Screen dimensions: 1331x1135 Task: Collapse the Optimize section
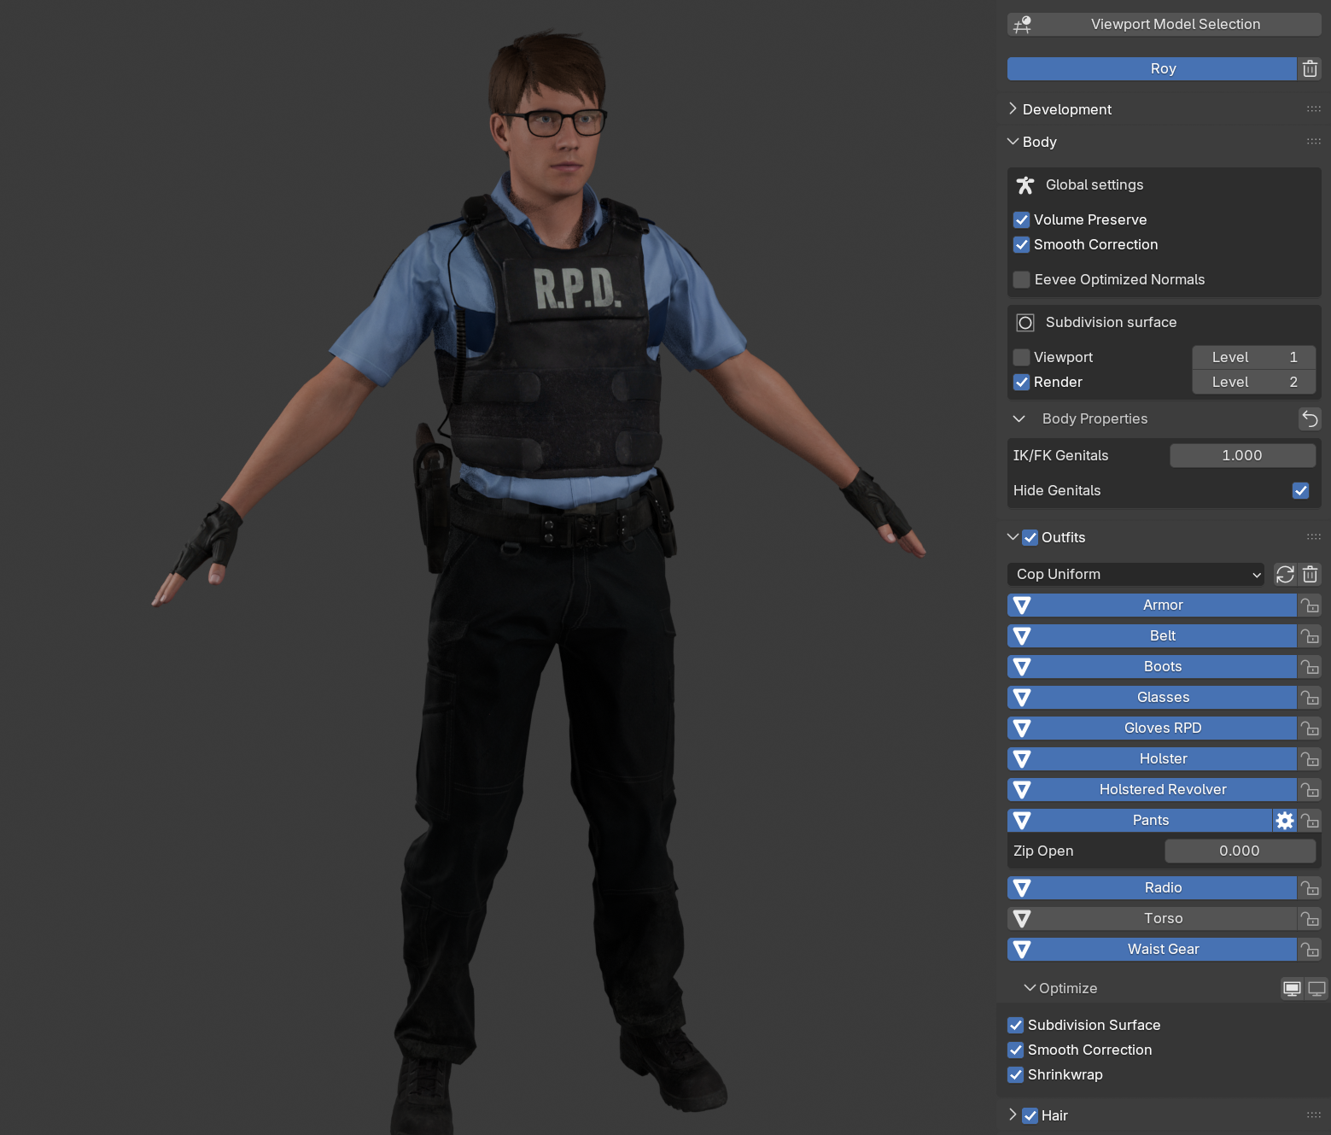[1030, 988]
